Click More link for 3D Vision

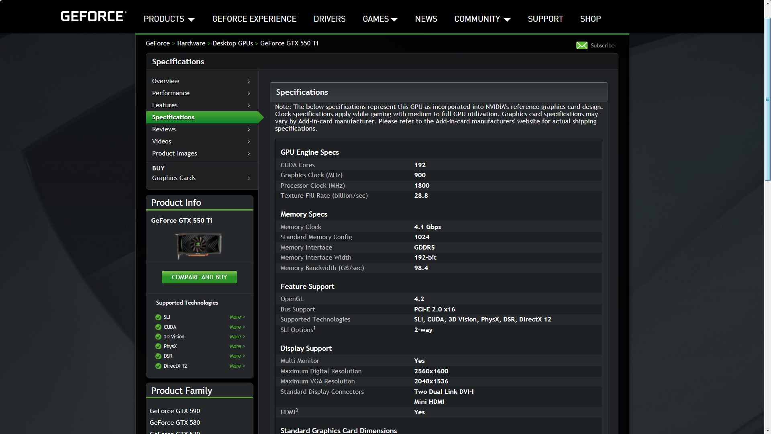(x=237, y=337)
